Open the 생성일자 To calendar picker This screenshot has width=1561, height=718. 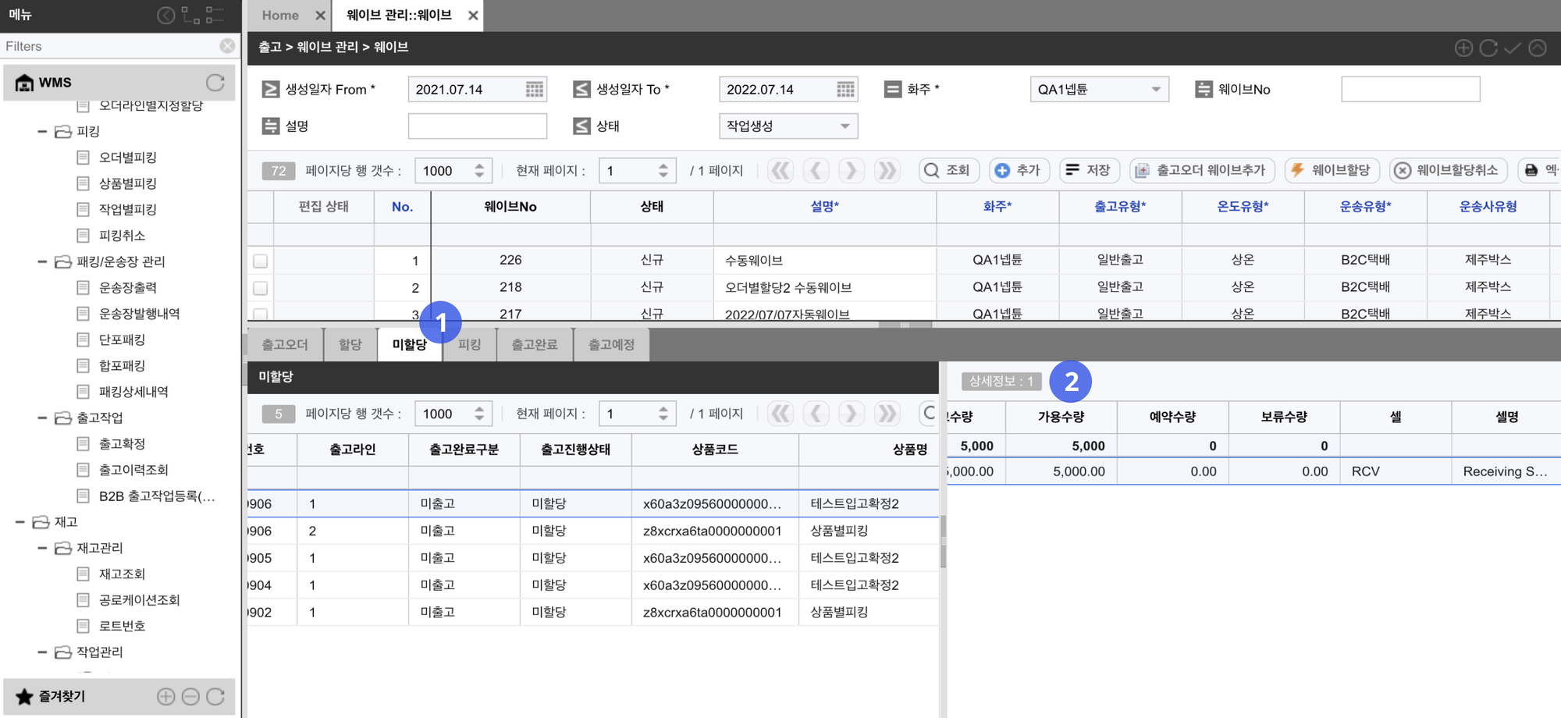click(x=845, y=90)
